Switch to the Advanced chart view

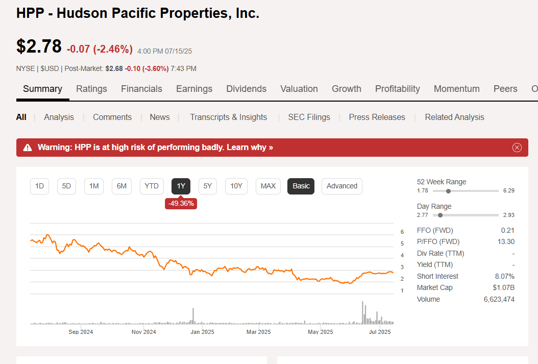(x=341, y=186)
